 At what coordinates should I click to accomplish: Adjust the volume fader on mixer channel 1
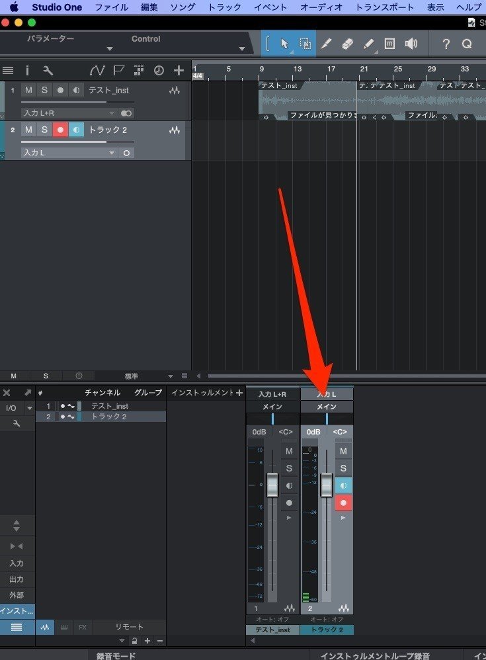coord(272,485)
